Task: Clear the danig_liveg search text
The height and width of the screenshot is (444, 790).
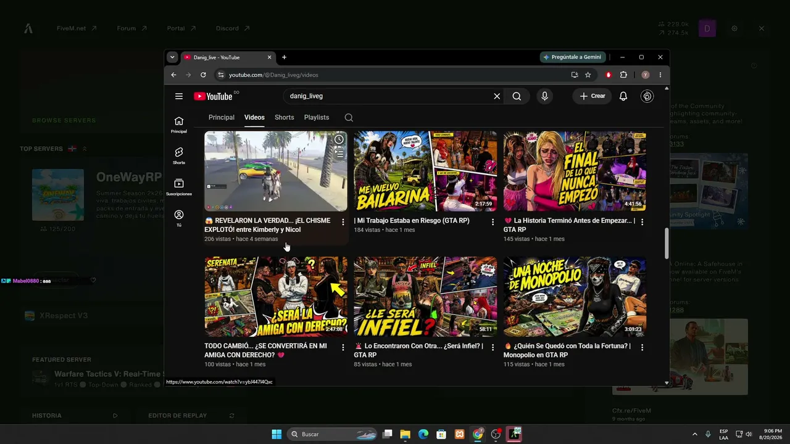Action: click(x=497, y=96)
